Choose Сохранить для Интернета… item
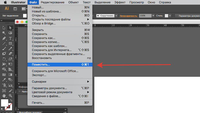Screen dimensions: 200x113 (x=60, y=50)
